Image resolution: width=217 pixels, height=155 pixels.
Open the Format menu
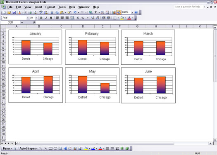pos(50,7)
